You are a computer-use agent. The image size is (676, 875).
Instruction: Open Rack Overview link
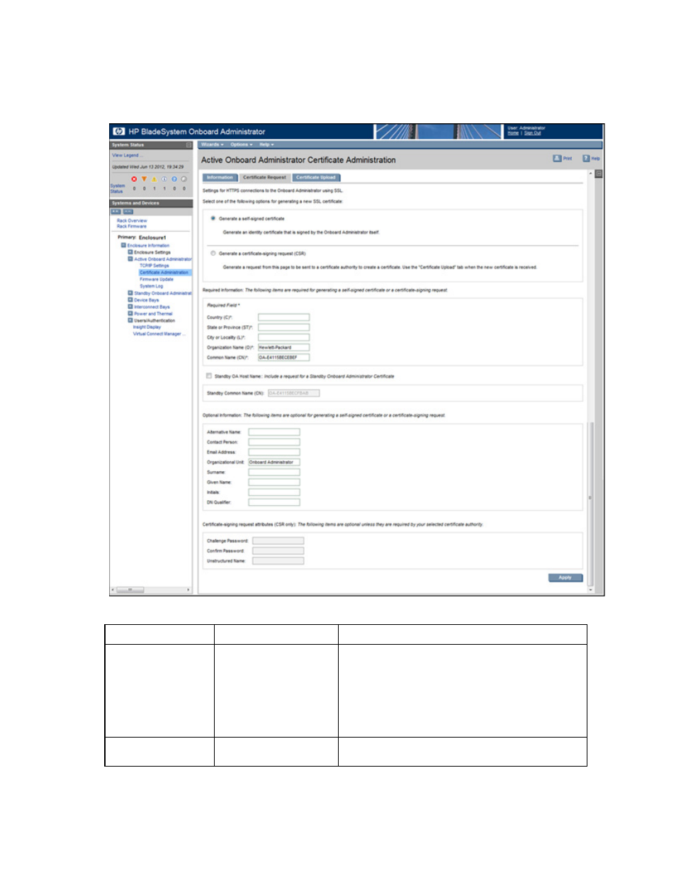pyautogui.click(x=132, y=221)
